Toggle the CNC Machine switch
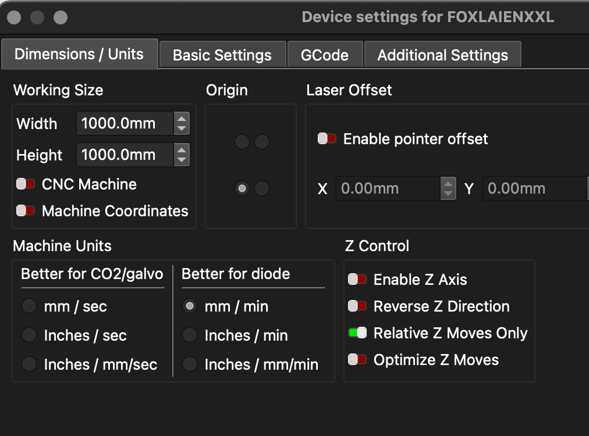This screenshot has width=589, height=436. [x=26, y=184]
